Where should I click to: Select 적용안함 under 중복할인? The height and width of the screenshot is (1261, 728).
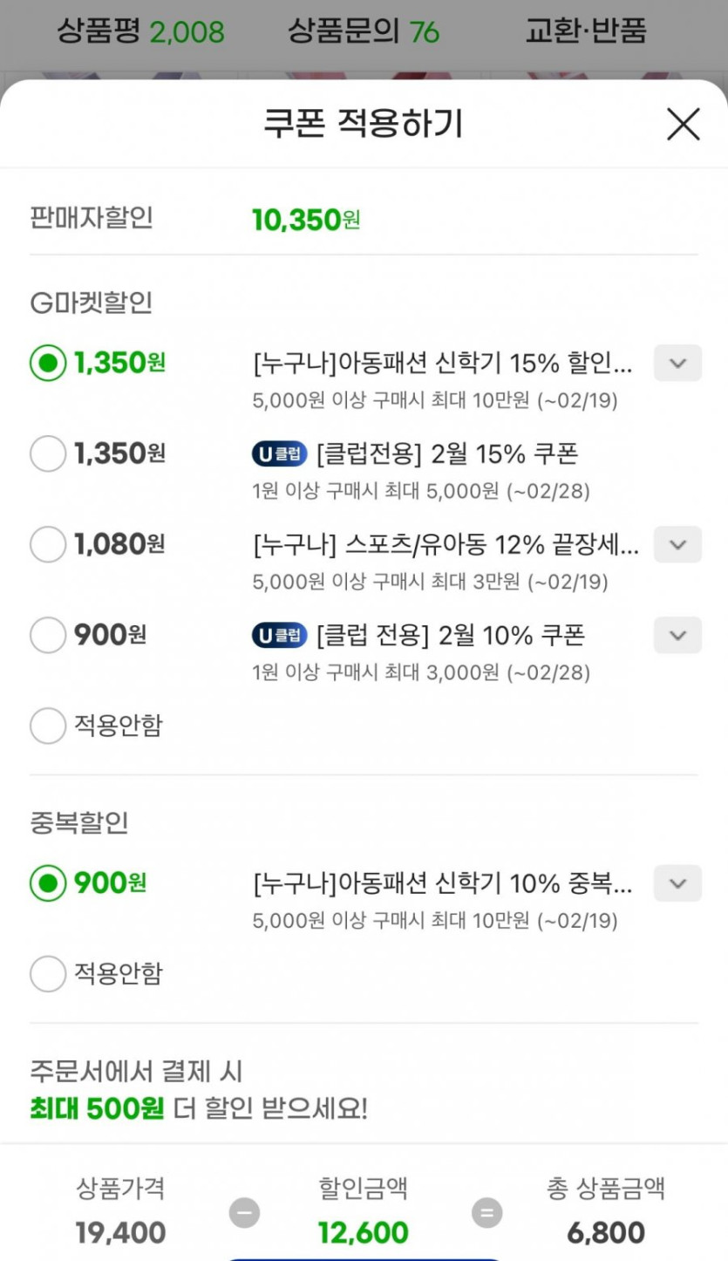pos(48,973)
